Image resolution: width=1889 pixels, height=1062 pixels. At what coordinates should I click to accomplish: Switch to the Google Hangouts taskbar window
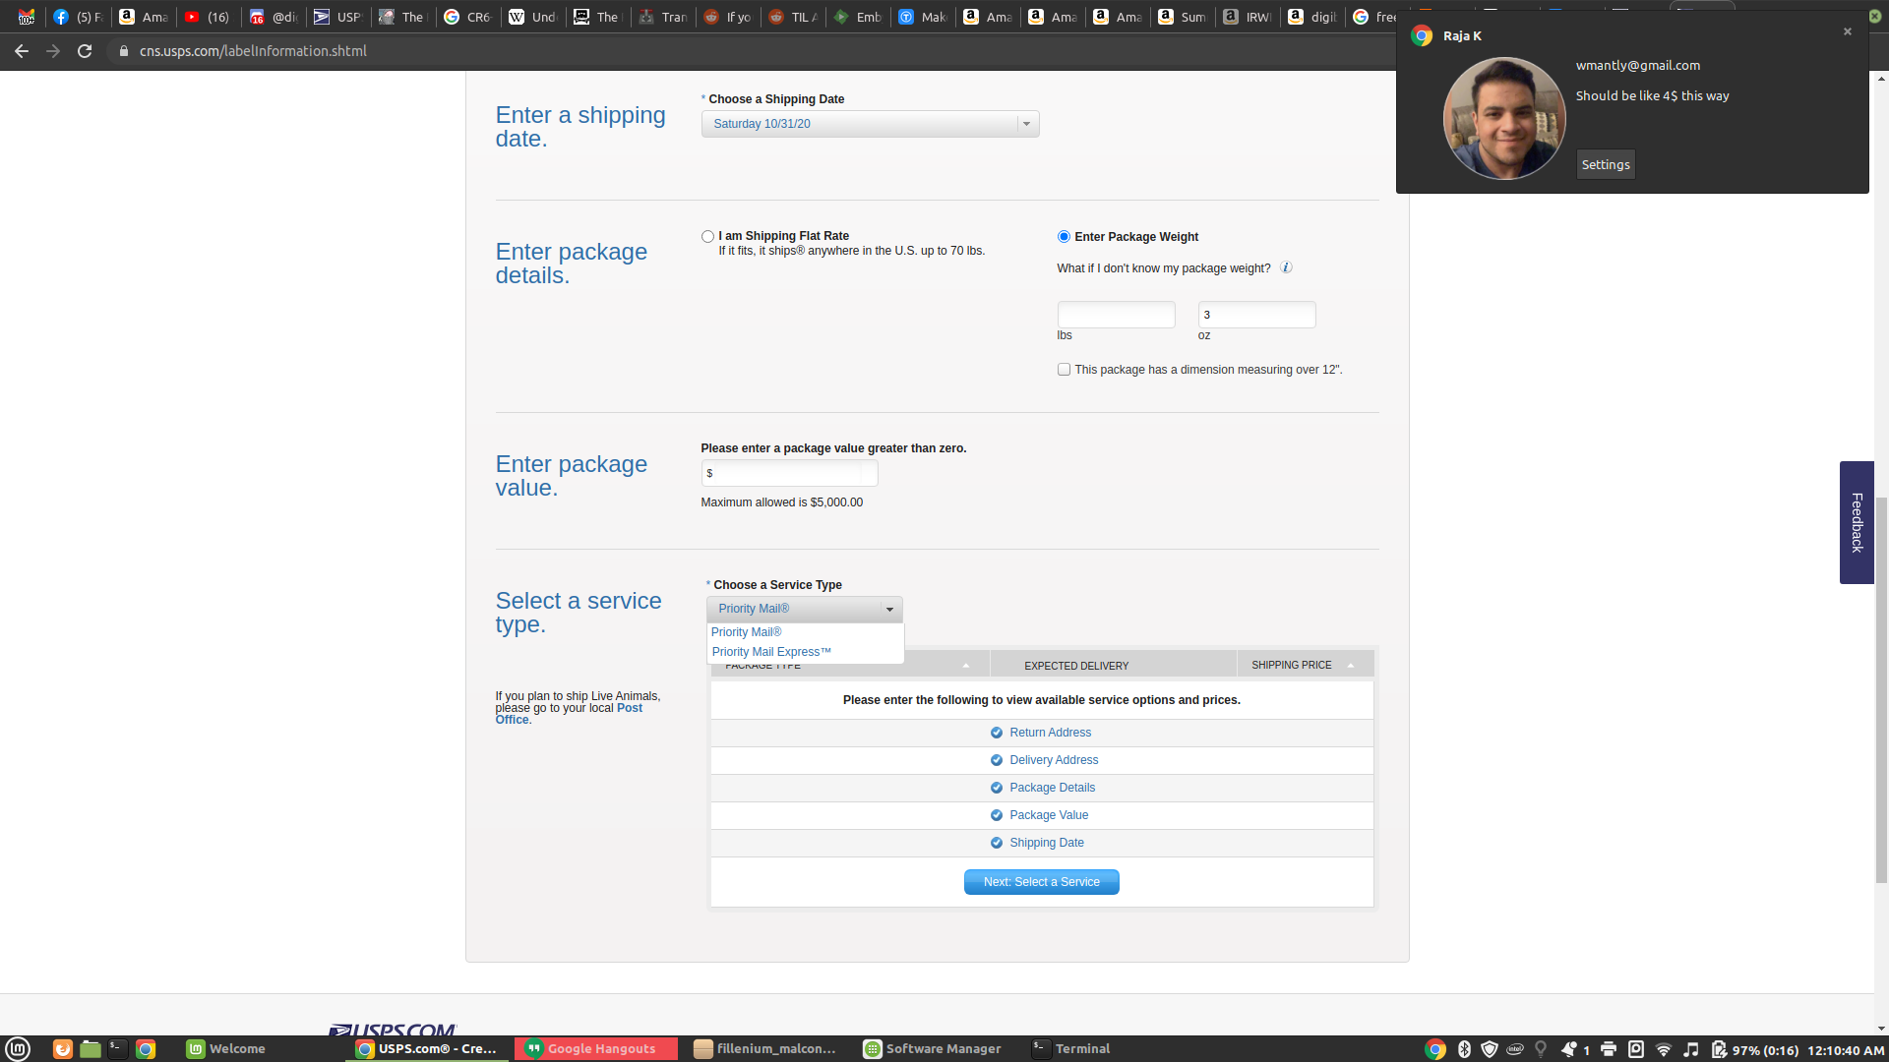coord(595,1049)
